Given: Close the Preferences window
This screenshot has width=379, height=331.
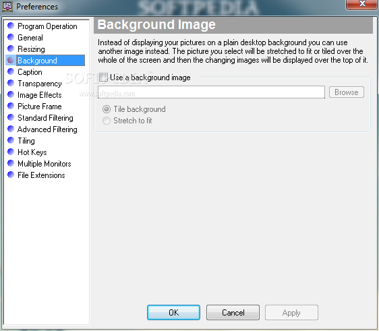Looking at the screenshot, I should pos(361,4).
